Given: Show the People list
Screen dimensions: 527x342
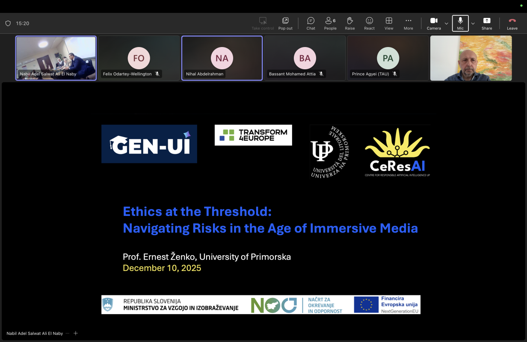Looking at the screenshot, I should (330, 23).
